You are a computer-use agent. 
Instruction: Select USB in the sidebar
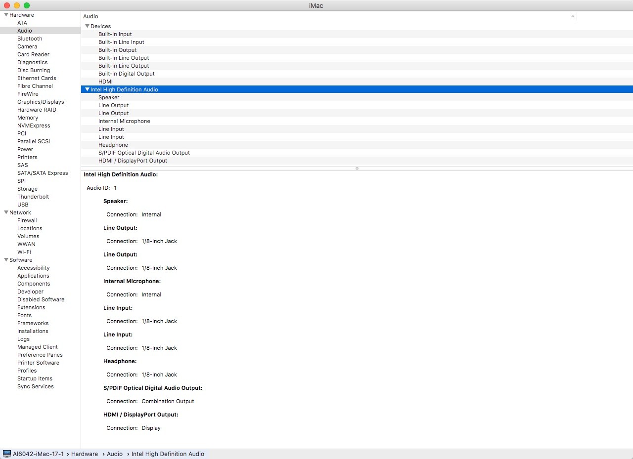click(x=23, y=205)
